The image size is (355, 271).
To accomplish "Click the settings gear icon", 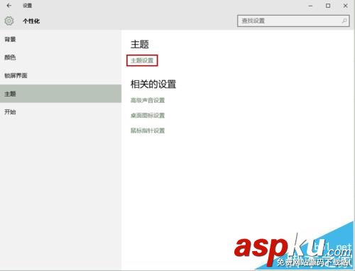I will point(9,21).
